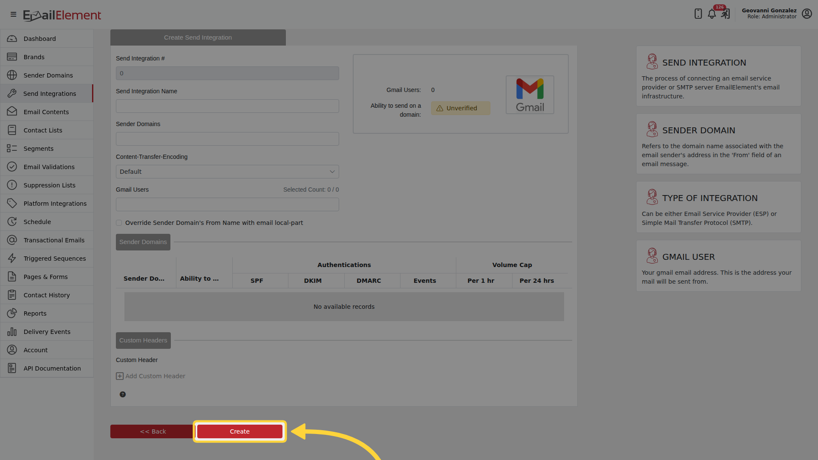This screenshot has width=818, height=460.
Task: Click the Suppression Lists warning icon
Action: point(12,185)
